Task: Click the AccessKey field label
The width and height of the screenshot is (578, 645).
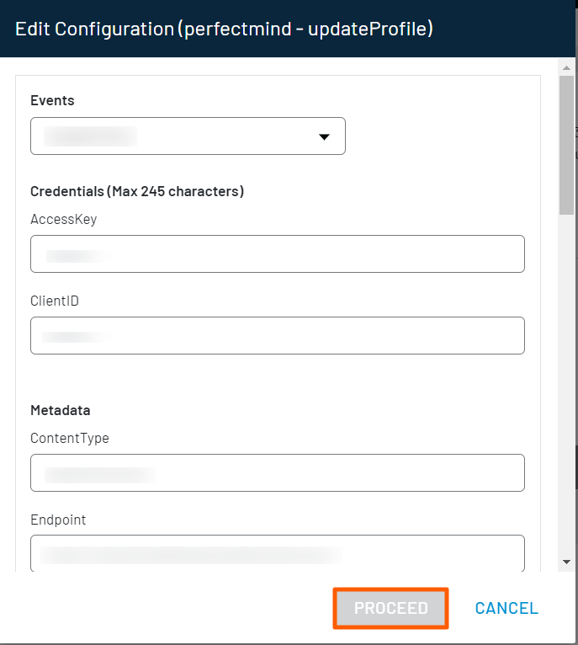Action: pos(63,219)
